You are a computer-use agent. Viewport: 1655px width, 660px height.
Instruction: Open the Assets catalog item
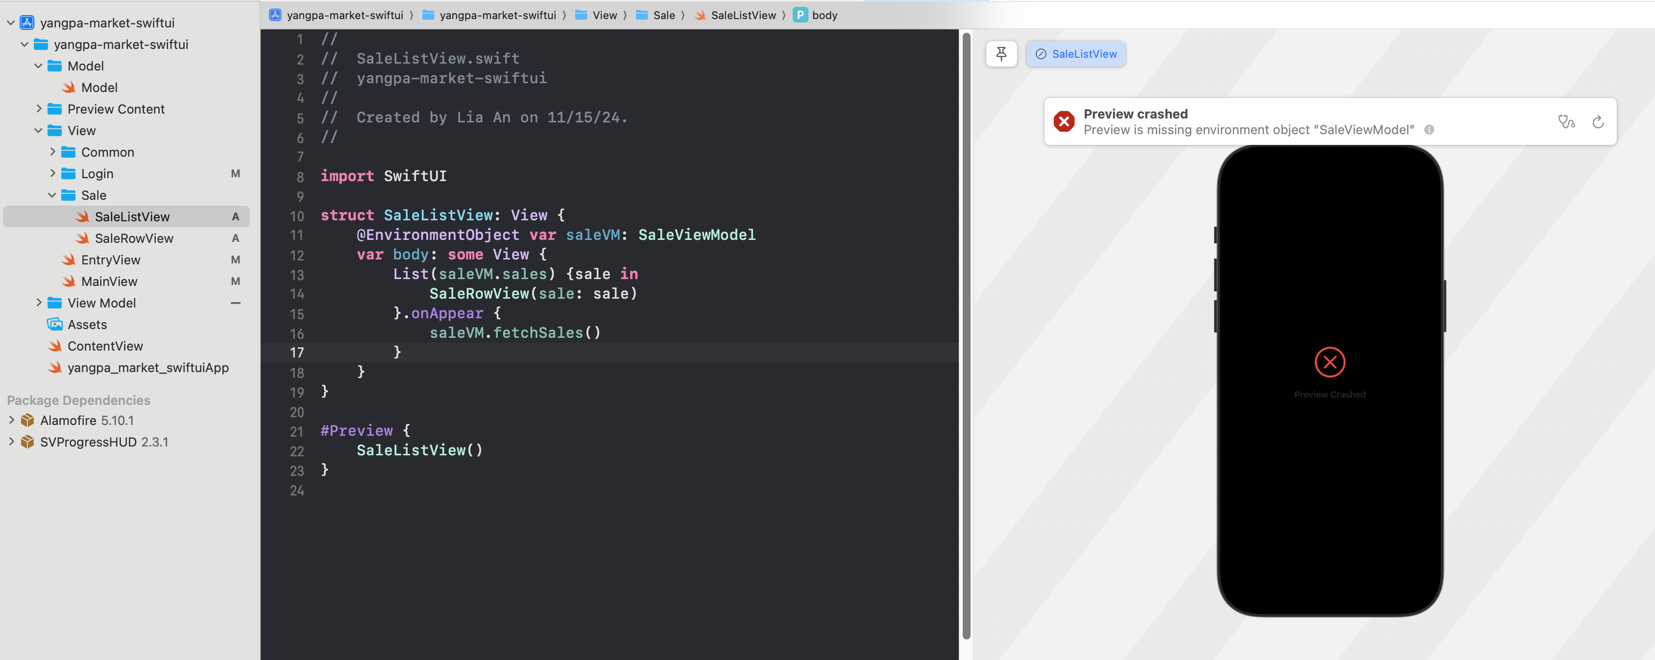87,324
